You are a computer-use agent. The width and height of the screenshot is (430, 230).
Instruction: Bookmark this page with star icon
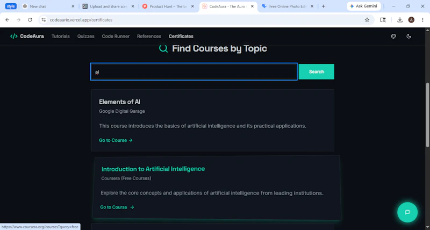(x=367, y=20)
